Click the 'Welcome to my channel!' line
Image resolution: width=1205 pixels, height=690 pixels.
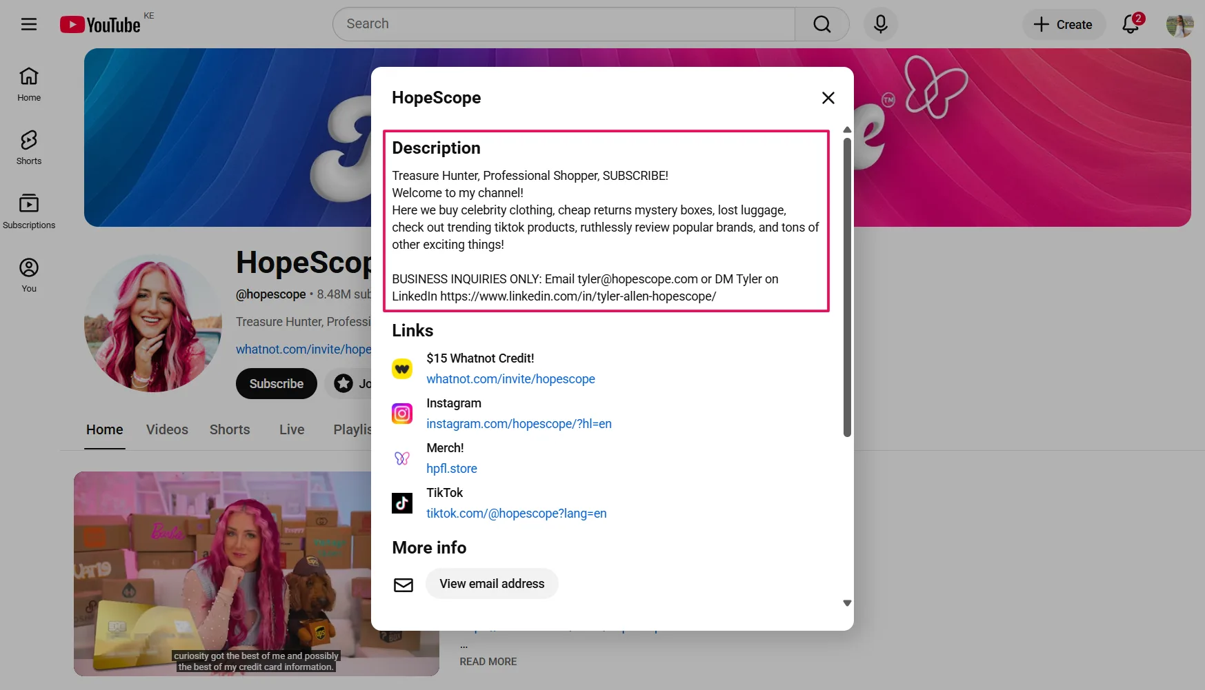457,193
